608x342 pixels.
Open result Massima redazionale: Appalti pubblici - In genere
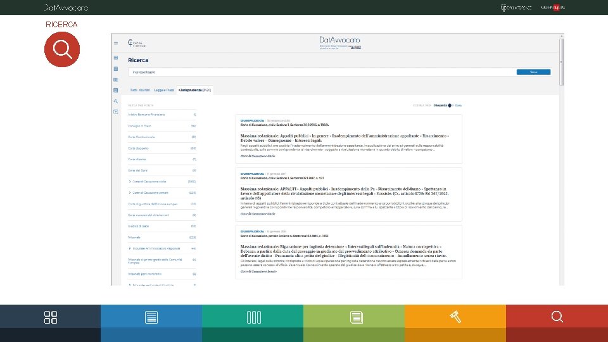(x=345, y=138)
